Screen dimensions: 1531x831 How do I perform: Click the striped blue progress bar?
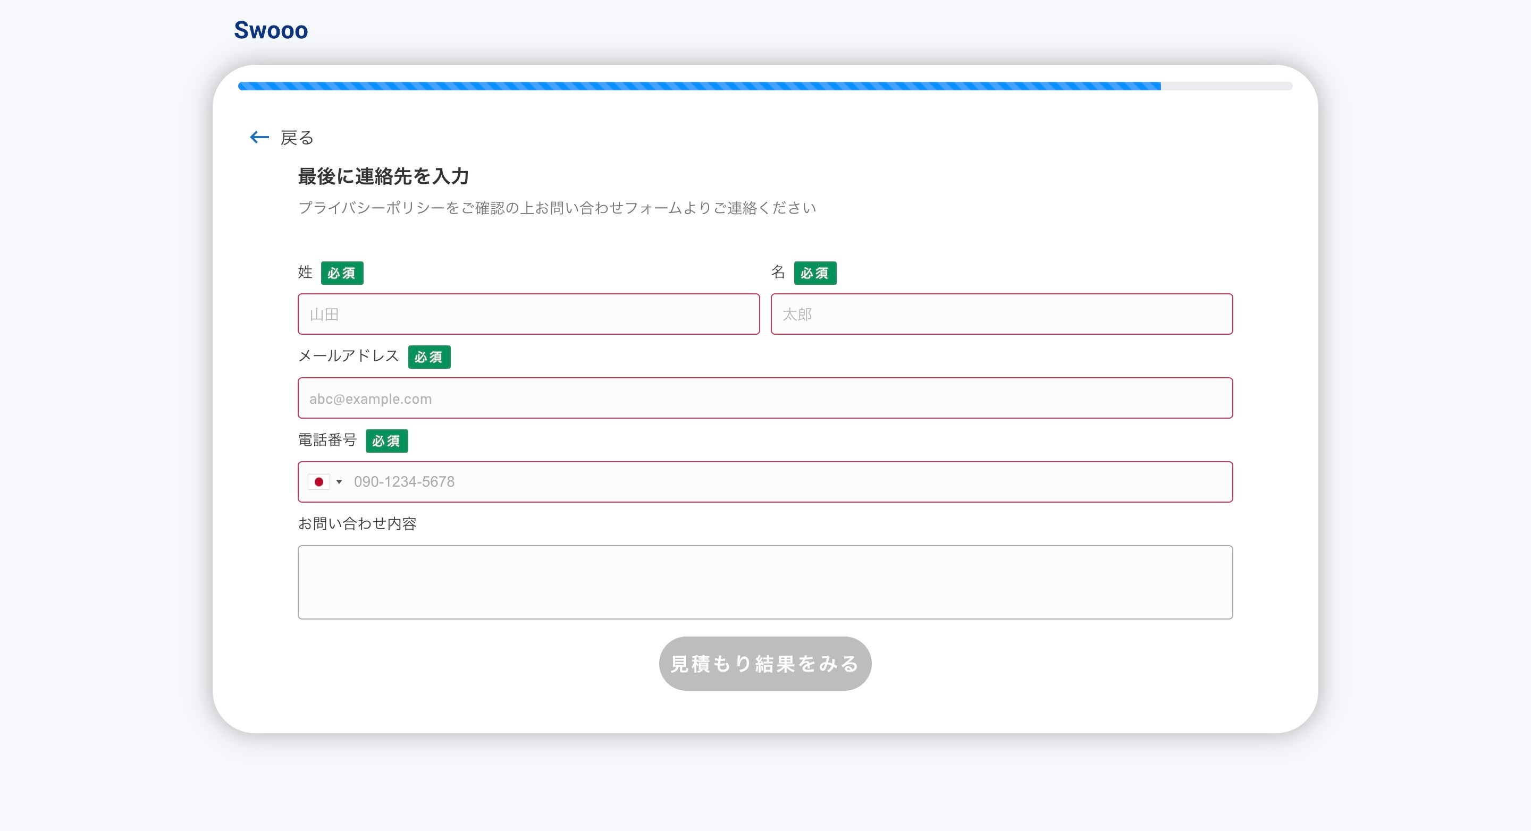[x=699, y=86]
